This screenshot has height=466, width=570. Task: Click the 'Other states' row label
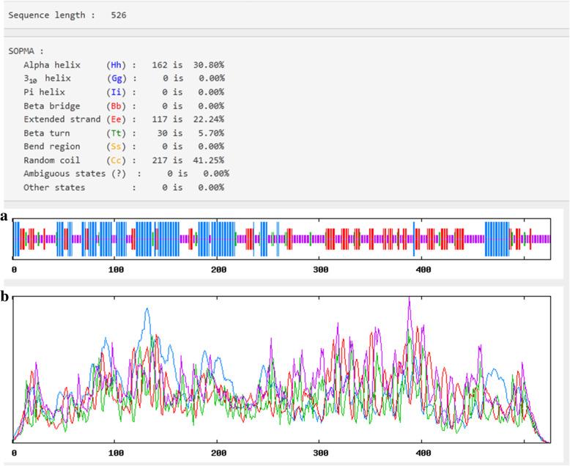(x=54, y=188)
